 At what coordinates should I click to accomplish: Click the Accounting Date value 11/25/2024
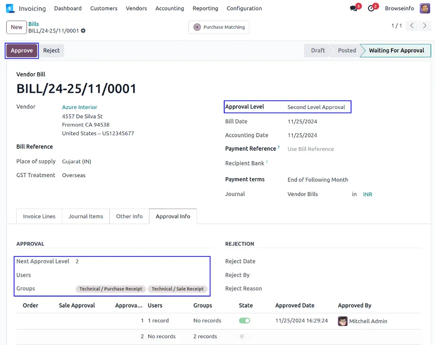click(x=302, y=135)
